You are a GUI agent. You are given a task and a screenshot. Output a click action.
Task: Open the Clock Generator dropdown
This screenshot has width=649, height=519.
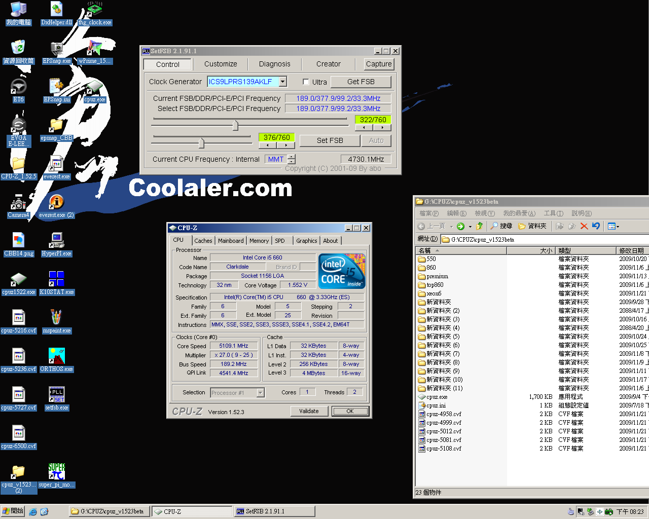point(283,82)
